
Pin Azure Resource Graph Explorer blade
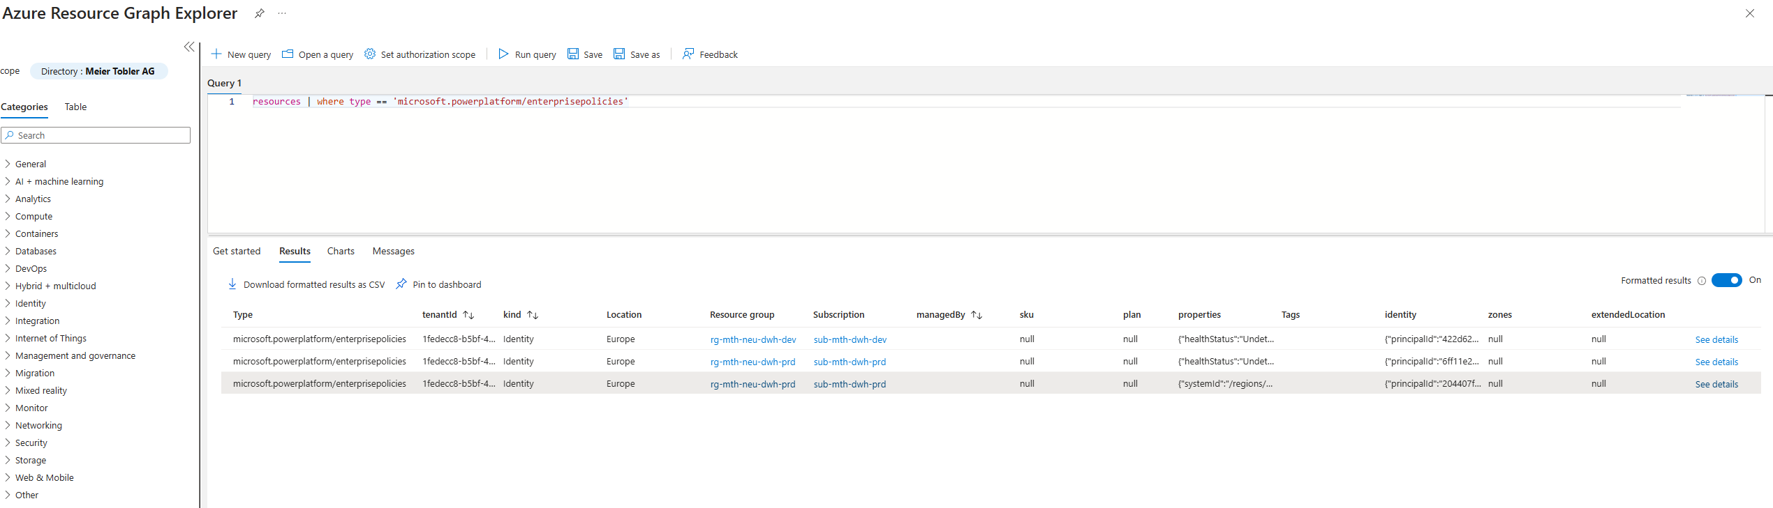click(260, 13)
